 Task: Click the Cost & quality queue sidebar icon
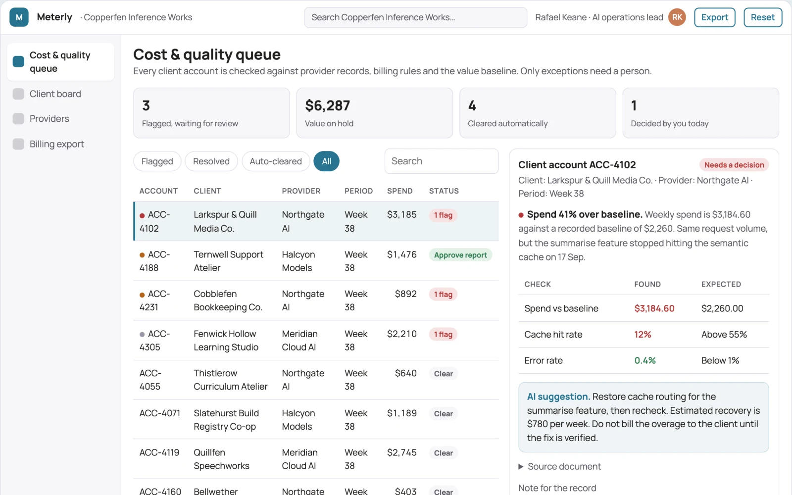[18, 62]
